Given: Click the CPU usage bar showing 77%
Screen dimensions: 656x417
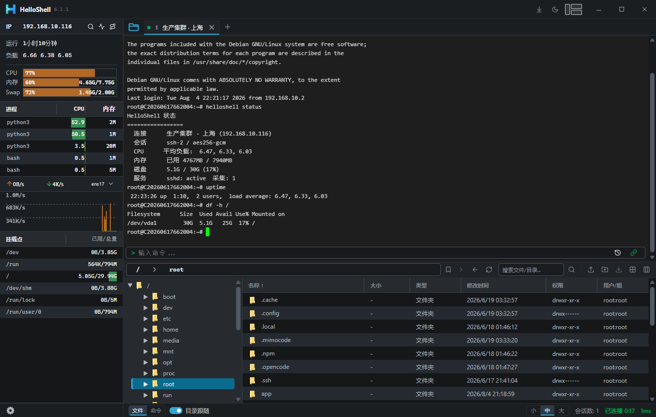Looking at the screenshot, I should pos(70,73).
